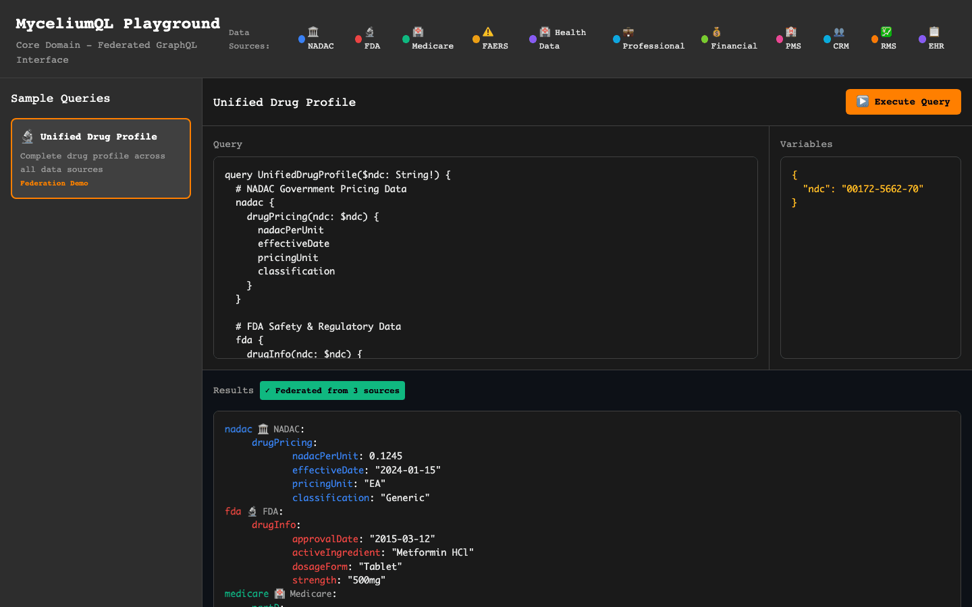Click the blue NADAC status dot

[302, 39]
